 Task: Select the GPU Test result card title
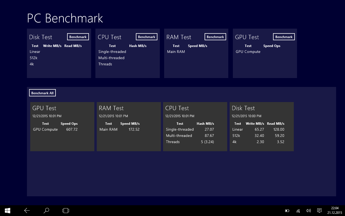[44, 108]
